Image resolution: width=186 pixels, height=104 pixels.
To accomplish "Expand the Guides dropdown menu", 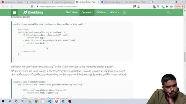I will click(101, 12).
